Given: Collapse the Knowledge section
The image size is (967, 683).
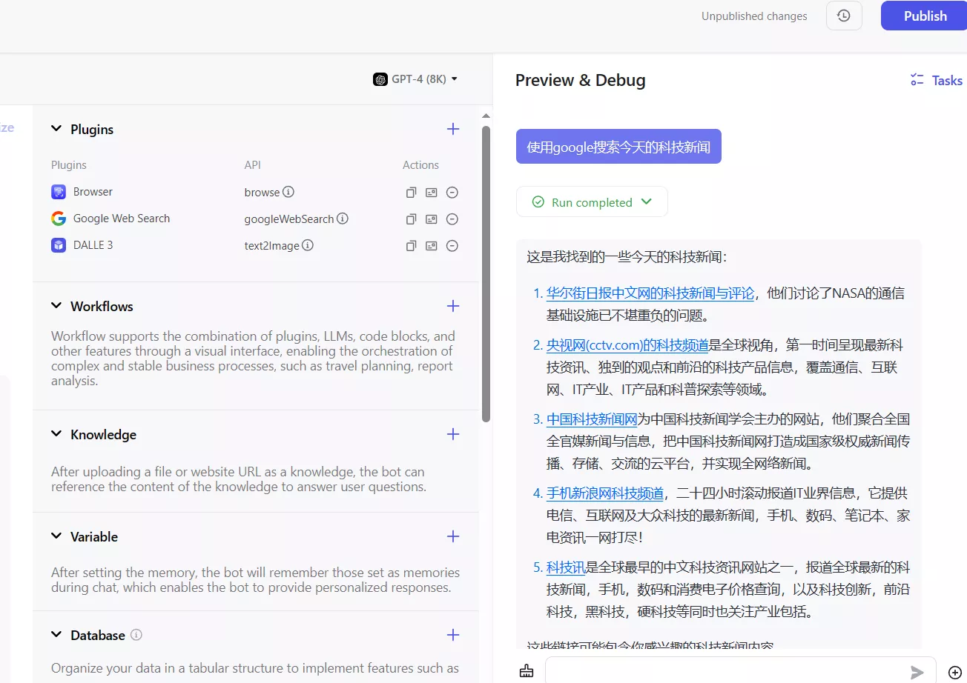Looking at the screenshot, I should tap(56, 434).
